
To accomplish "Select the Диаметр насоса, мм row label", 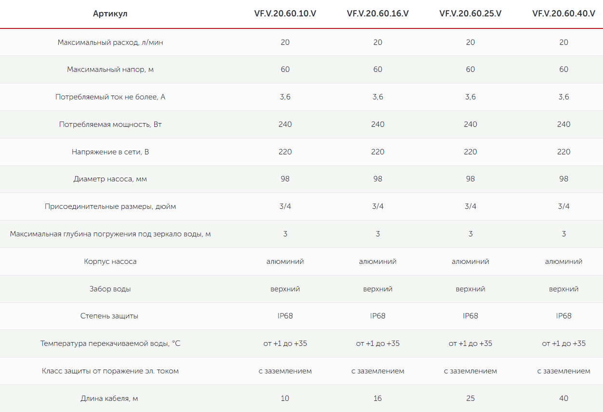I will [110, 179].
